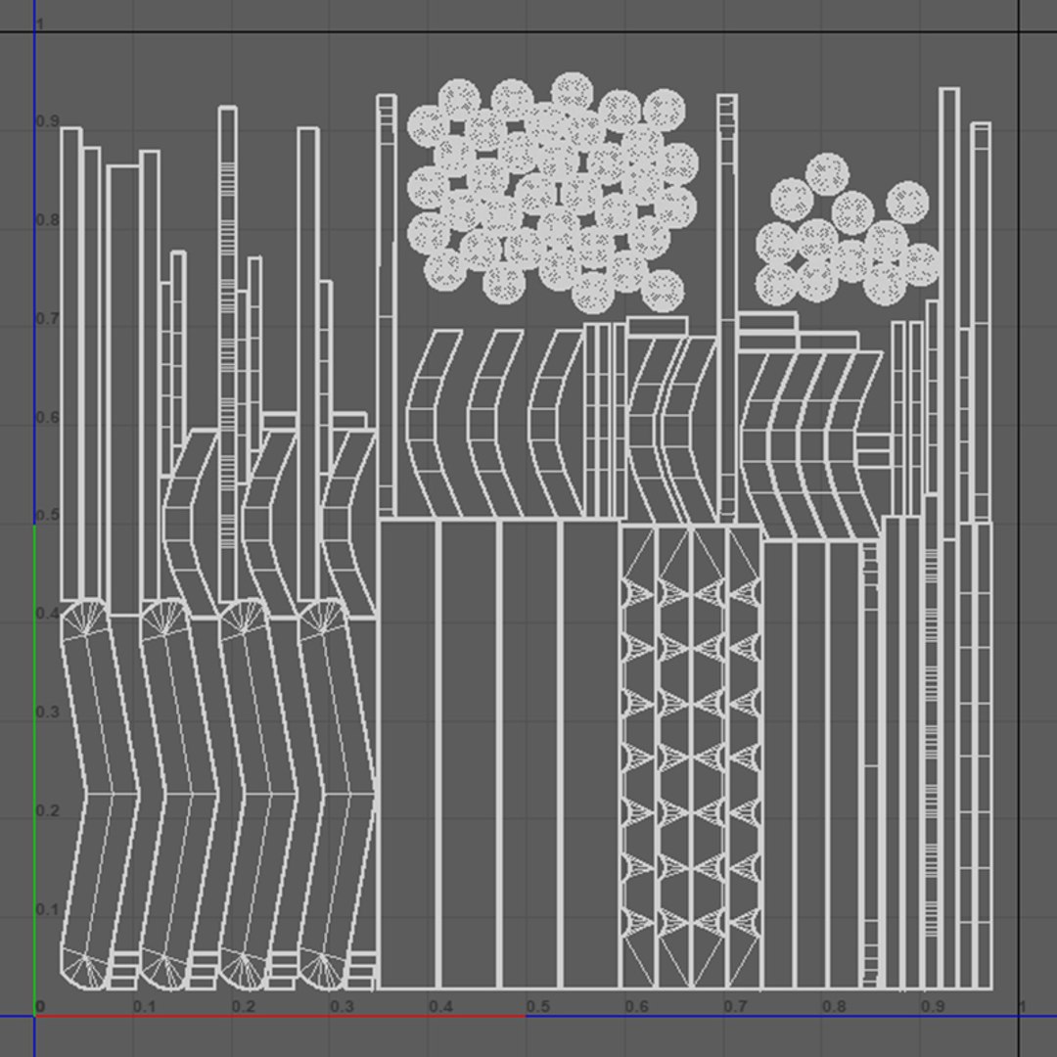Click the 0.3 label on vertical axis
This screenshot has height=1057, width=1057.
coord(47,712)
